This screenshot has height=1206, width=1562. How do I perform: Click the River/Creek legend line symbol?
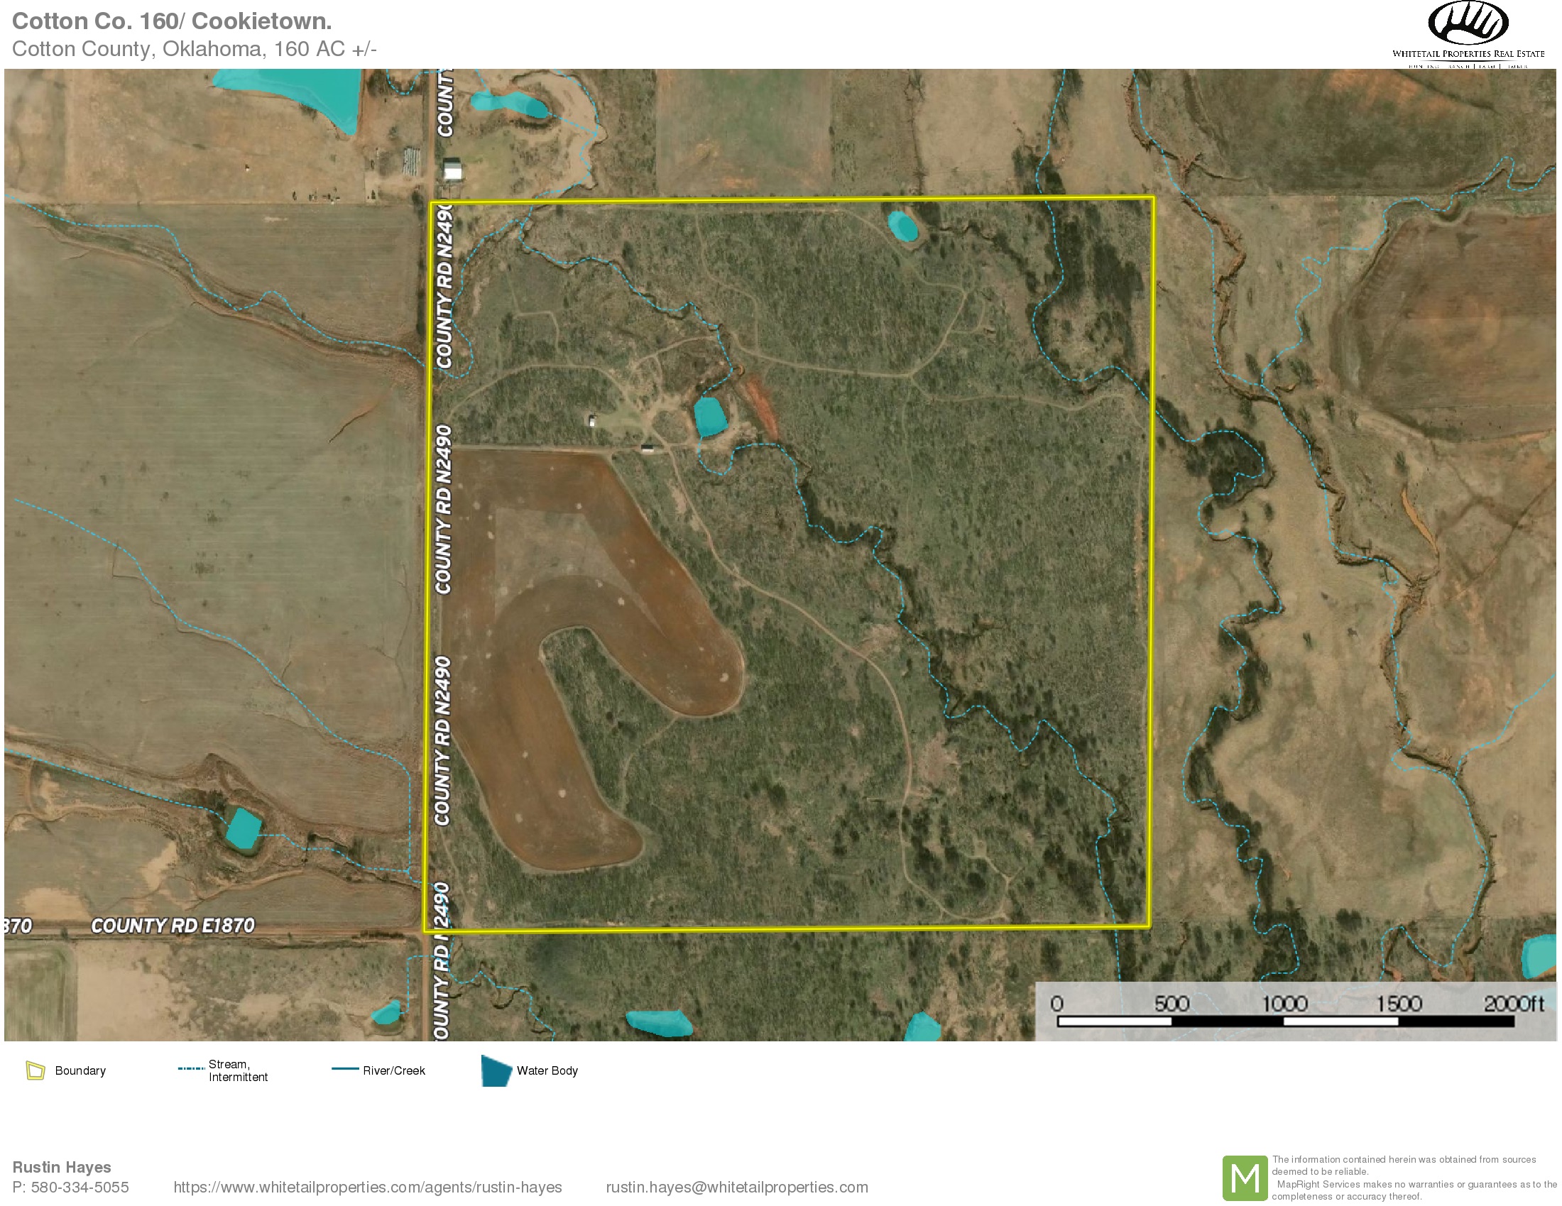point(345,1069)
